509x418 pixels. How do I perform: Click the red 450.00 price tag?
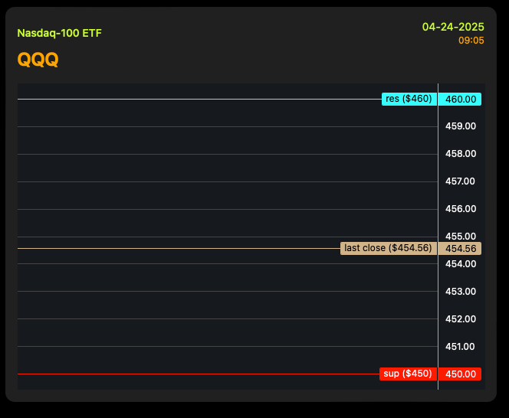tap(460, 374)
